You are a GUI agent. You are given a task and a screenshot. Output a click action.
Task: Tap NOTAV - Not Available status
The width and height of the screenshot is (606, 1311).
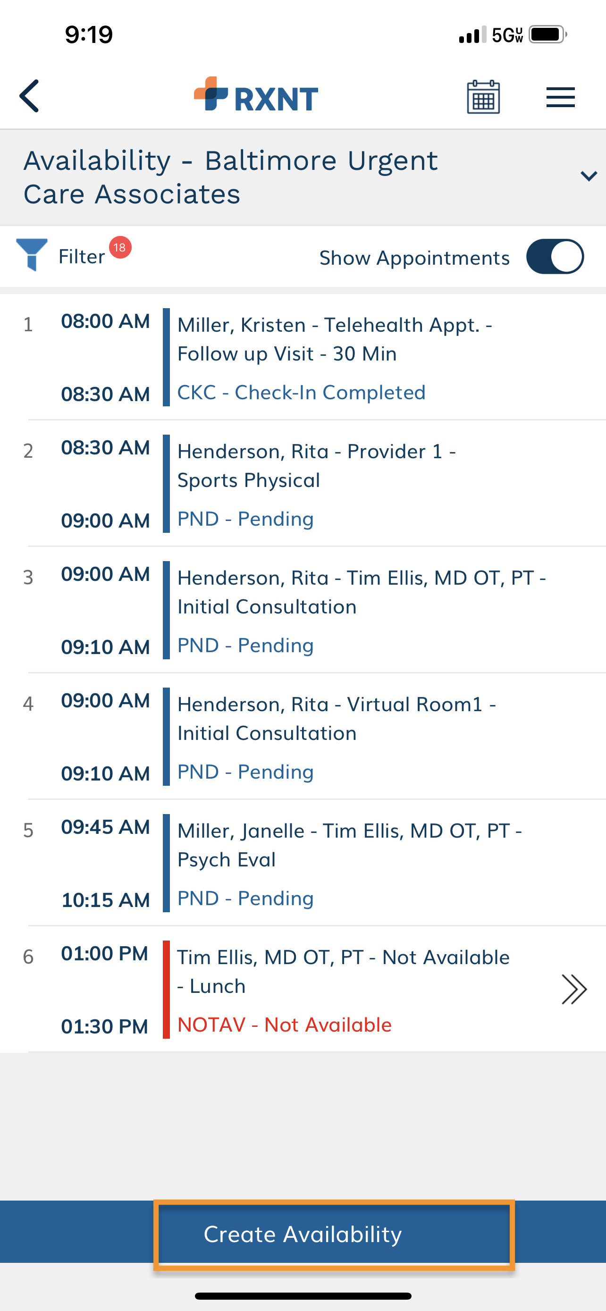pyautogui.click(x=285, y=1025)
